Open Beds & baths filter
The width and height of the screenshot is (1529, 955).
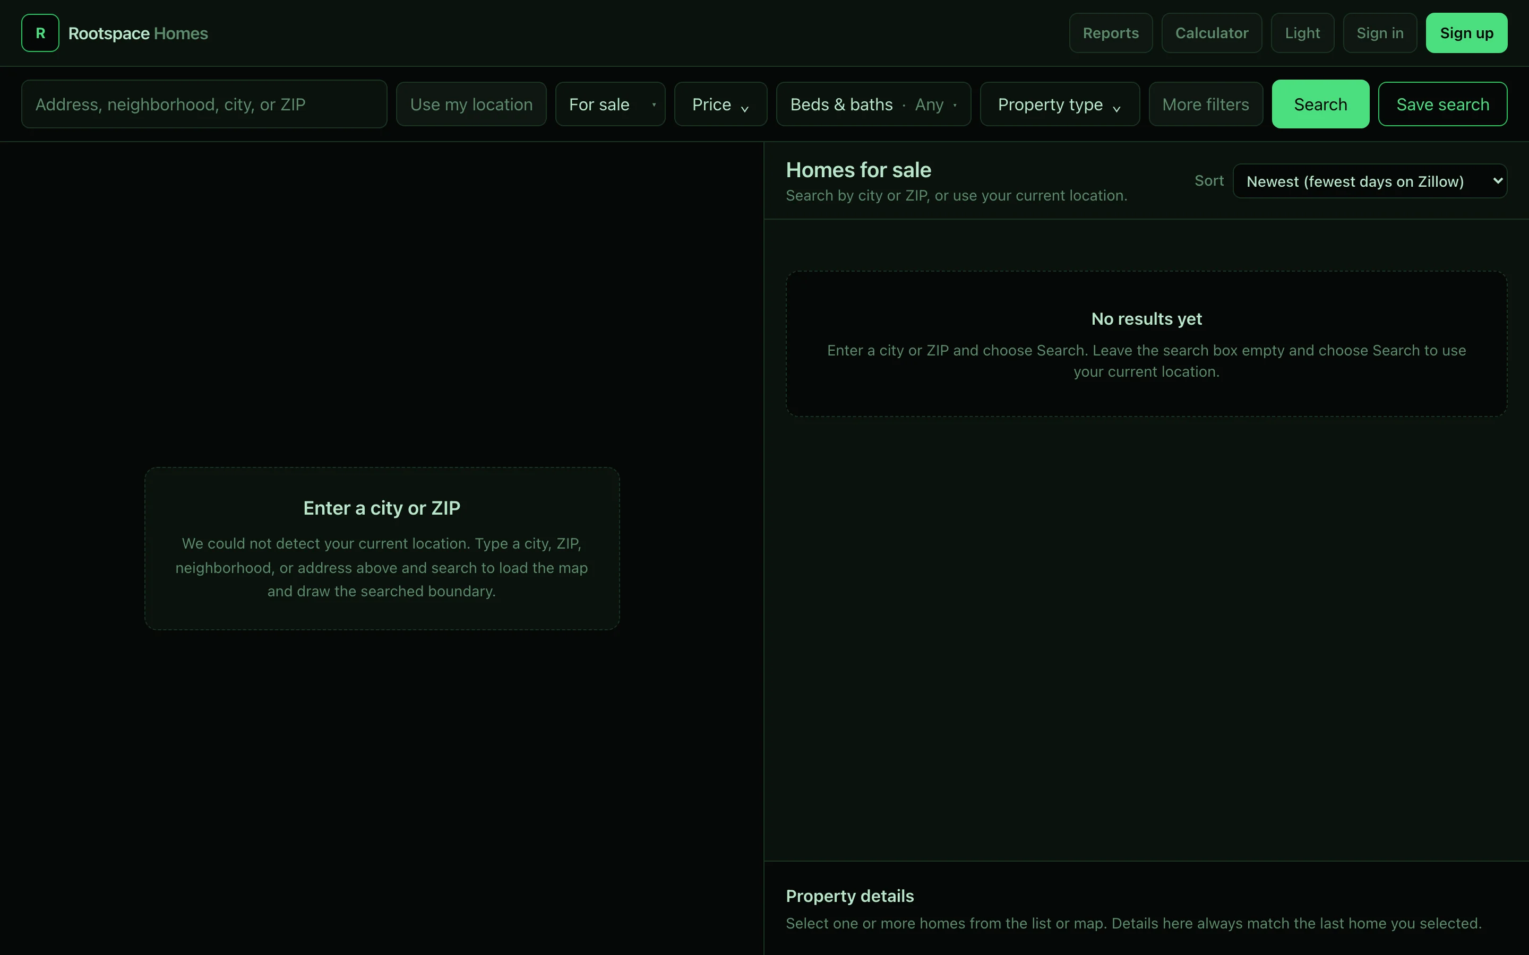click(x=873, y=104)
